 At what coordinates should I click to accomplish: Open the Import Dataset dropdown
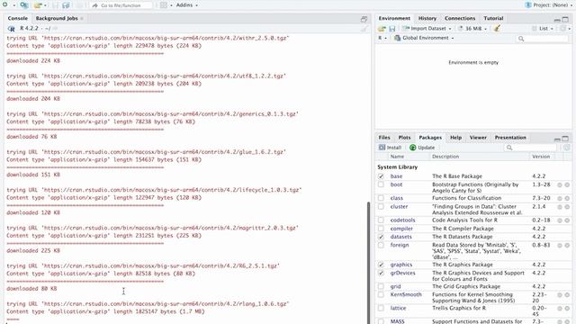coord(427,28)
